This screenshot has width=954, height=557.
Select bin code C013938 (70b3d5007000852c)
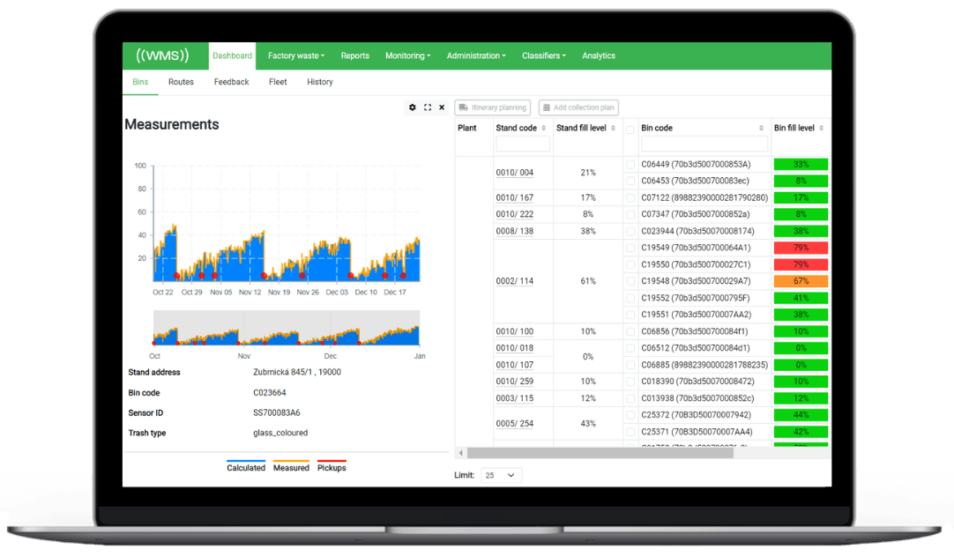click(x=697, y=399)
